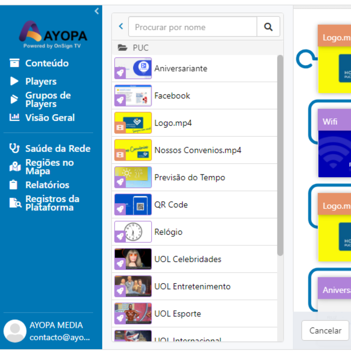Click the user avatar icon
Viewport: 351px width, 351px height.
[x=15, y=331]
